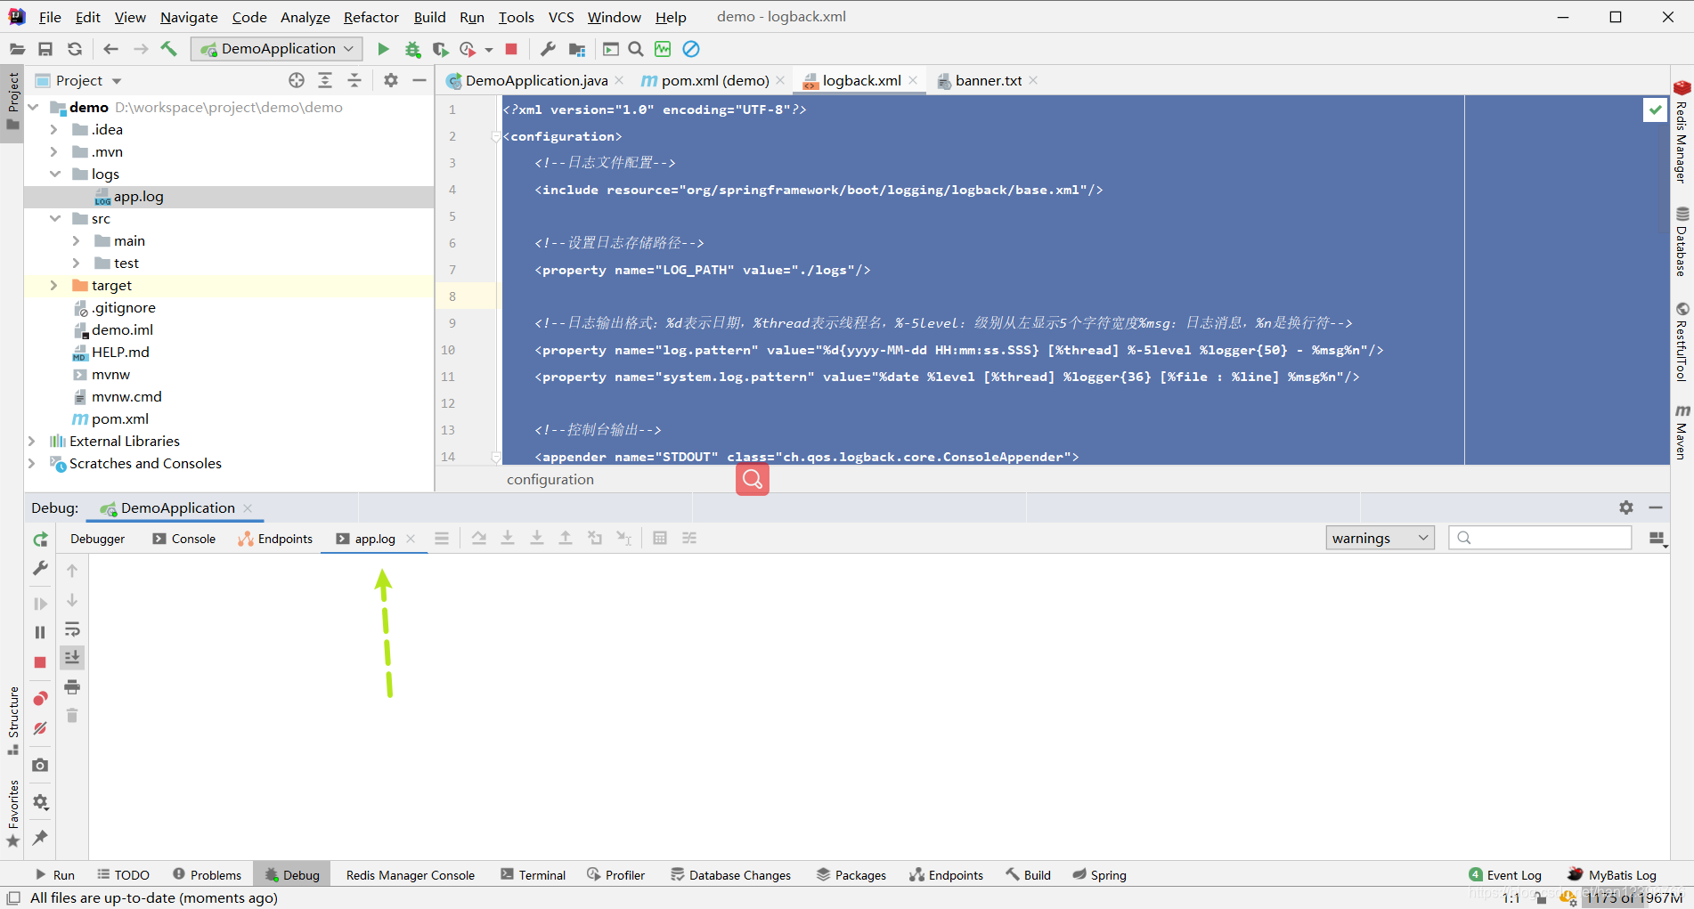
Task: Print app.log contents via the printer icon
Action: pyautogui.click(x=72, y=686)
